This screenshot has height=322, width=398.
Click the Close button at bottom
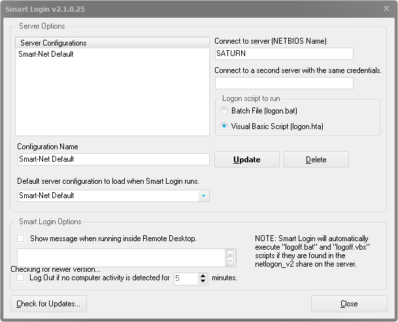tap(349, 304)
